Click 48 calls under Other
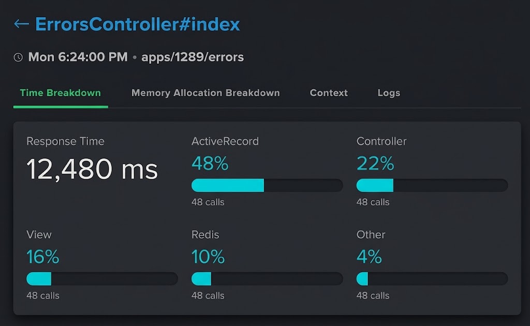 (x=373, y=295)
